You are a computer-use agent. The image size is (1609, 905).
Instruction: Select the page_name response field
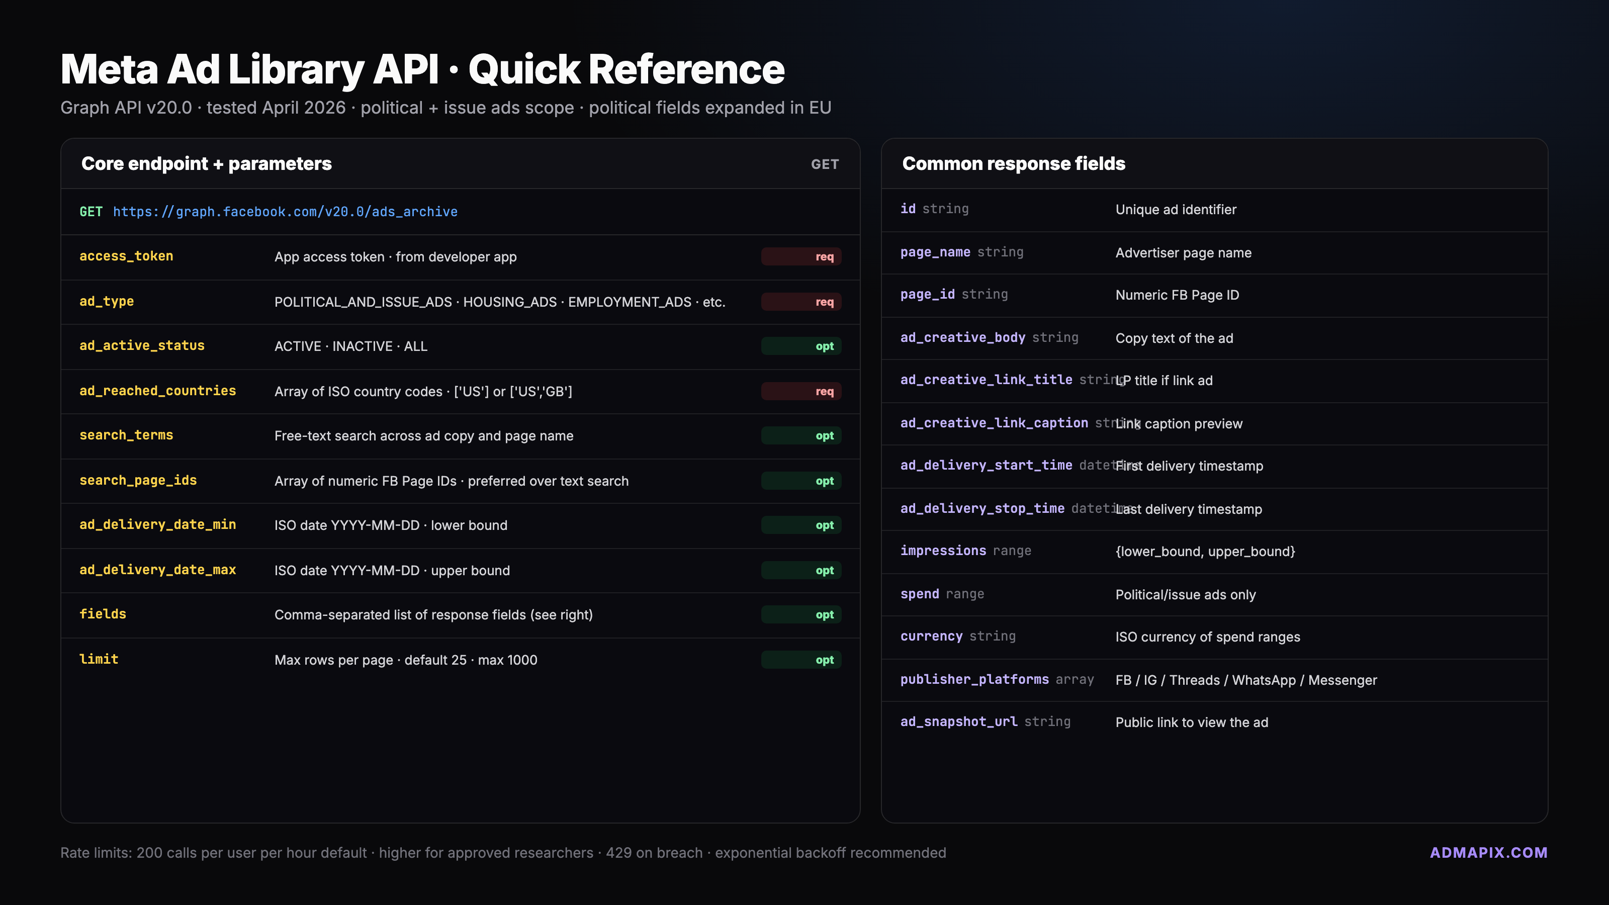click(x=935, y=252)
